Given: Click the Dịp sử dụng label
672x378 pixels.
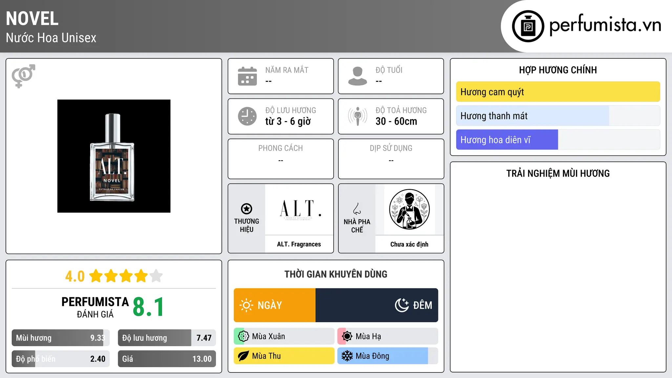Looking at the screenshot, I should [391, 148].
